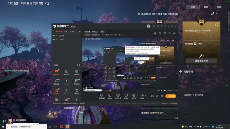This screenshot has height=129, width=230.
Task: Click the orange 关闭直播 button
Action: click(170, 96)
